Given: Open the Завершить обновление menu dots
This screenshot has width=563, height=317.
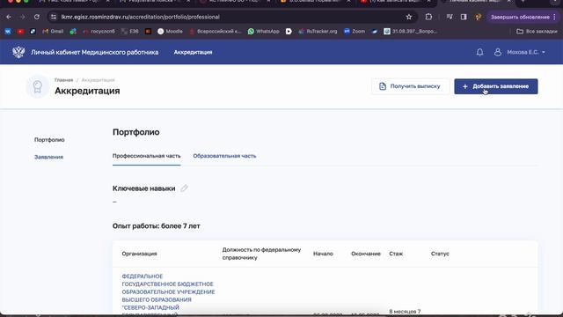Looking at the screenshot, I should (554, 17).
